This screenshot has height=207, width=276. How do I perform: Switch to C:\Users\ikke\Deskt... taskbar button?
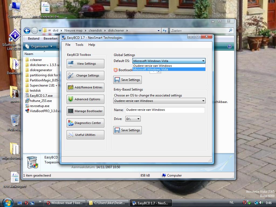[x=108, y=203]
